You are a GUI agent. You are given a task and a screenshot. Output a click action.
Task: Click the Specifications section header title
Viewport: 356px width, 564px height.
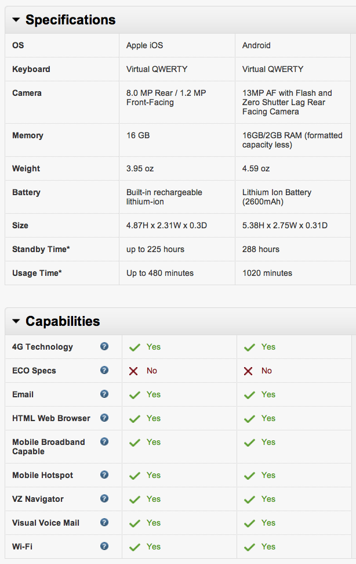pos(70,20)
